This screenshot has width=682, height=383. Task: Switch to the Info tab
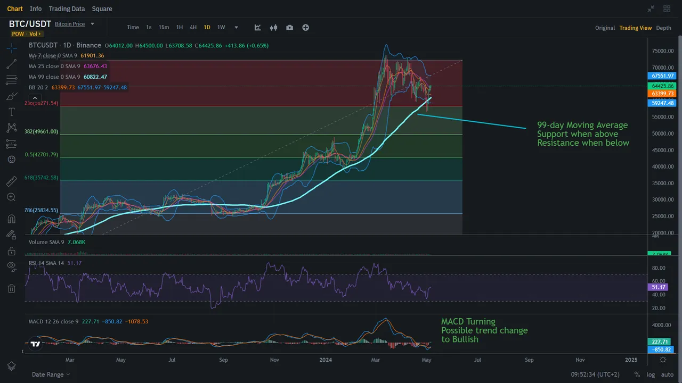(36, 9)
